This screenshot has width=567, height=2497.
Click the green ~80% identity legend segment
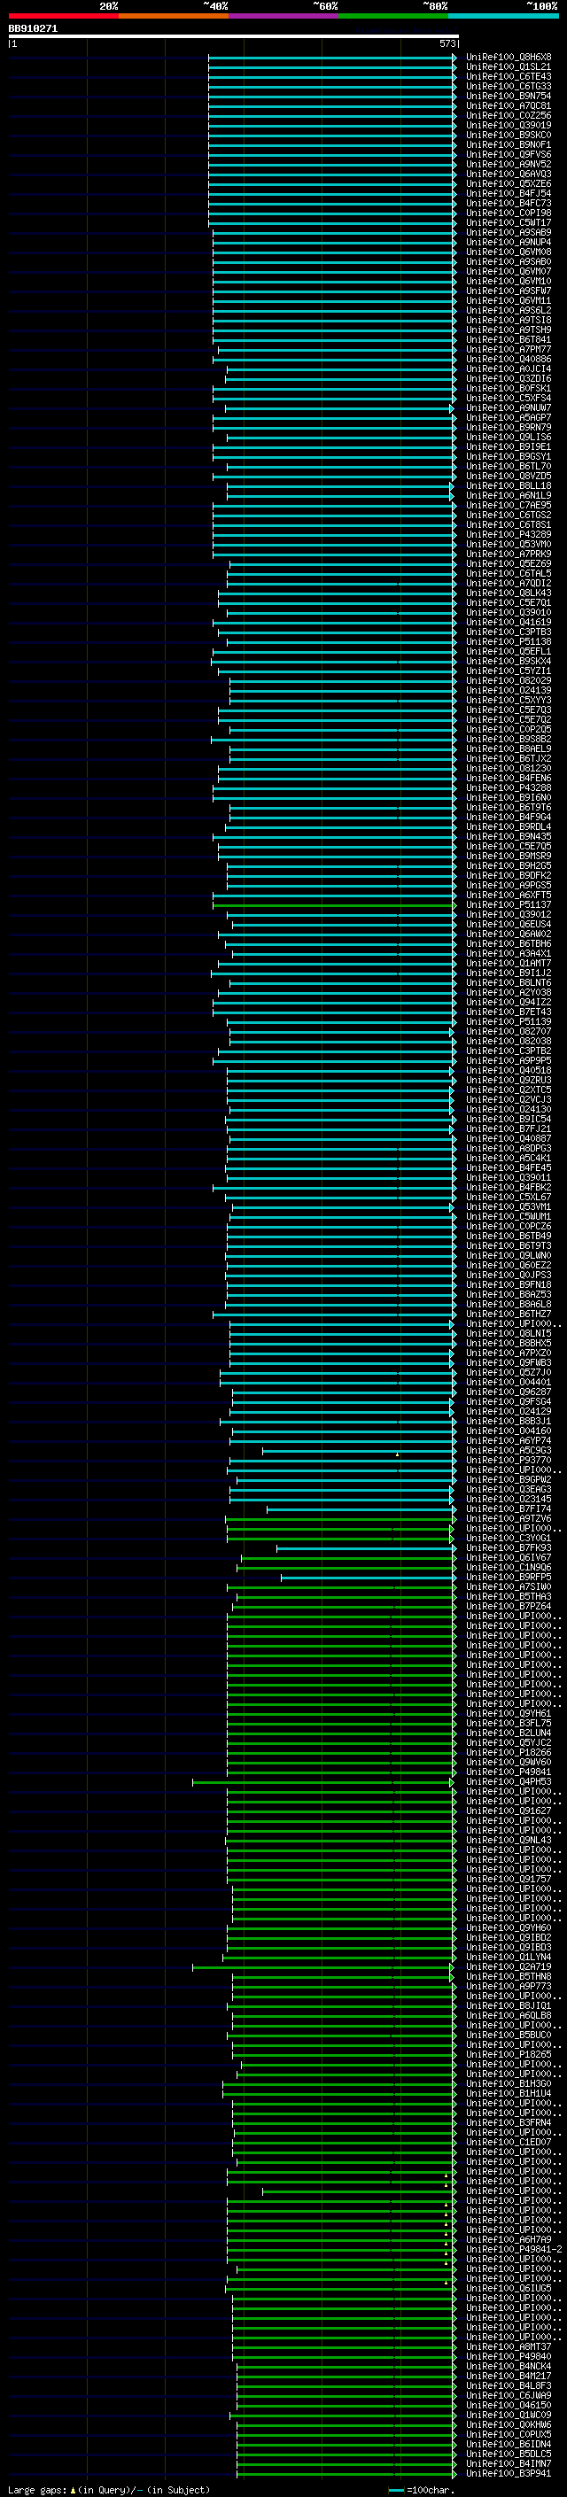tap(393, 16)
